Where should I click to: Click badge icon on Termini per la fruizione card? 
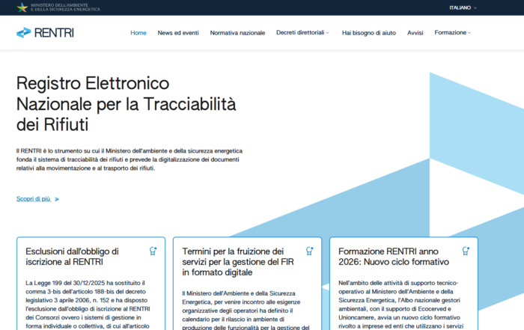(x=309, y=251)
